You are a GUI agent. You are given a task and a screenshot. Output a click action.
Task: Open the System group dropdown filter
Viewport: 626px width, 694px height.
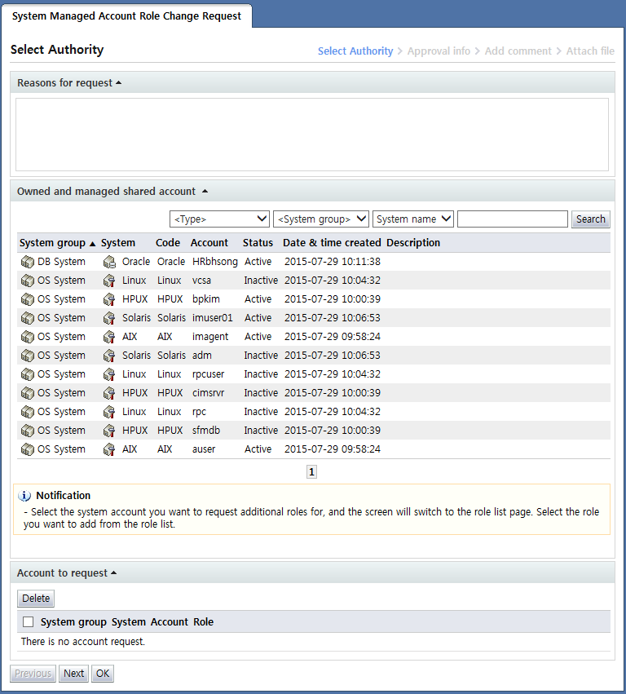321,219
